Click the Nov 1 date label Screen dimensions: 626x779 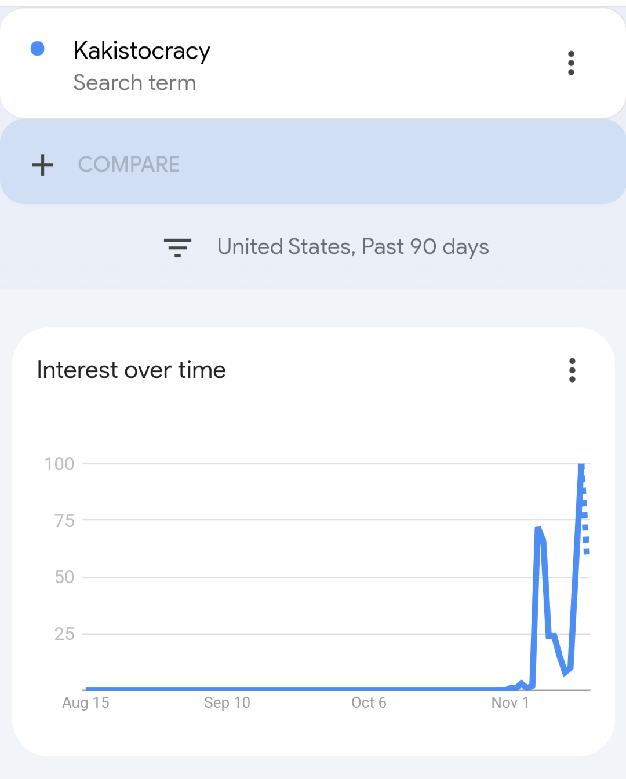510,703
